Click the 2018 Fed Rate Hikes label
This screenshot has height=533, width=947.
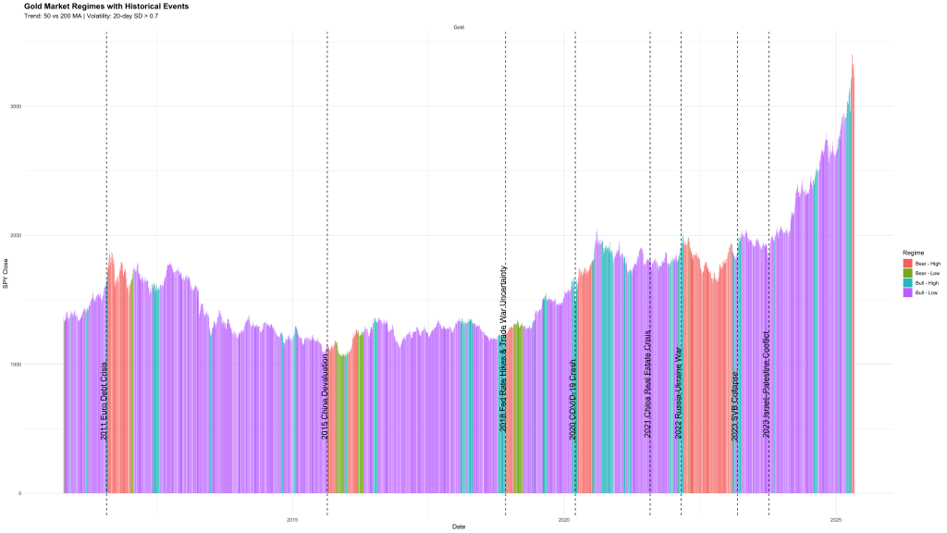click(x=503, y=349)
